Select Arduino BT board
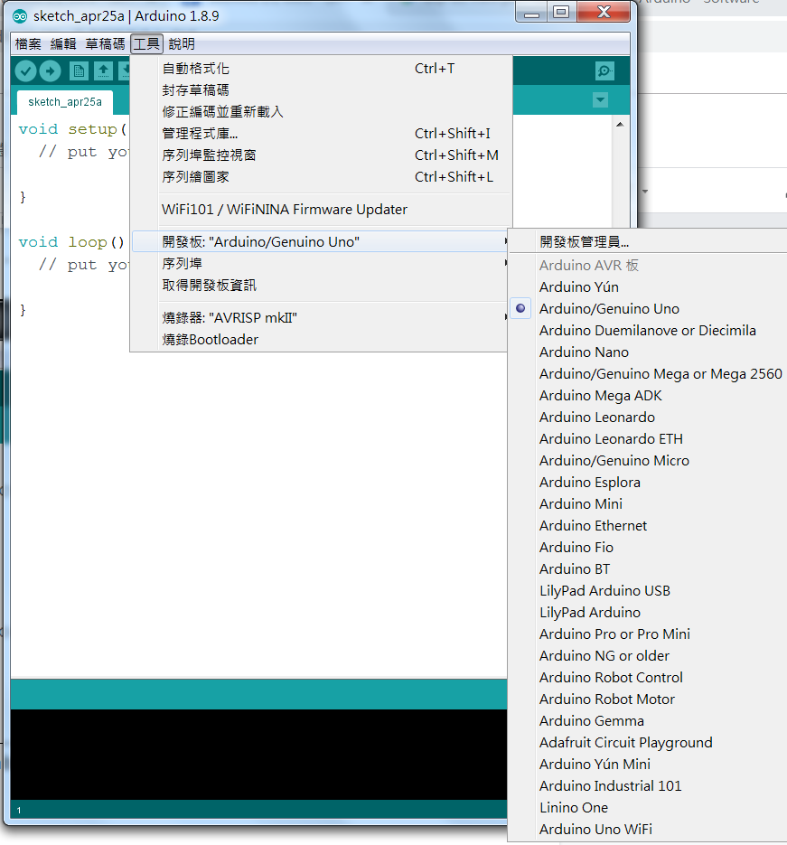 [x=648, y=569]
